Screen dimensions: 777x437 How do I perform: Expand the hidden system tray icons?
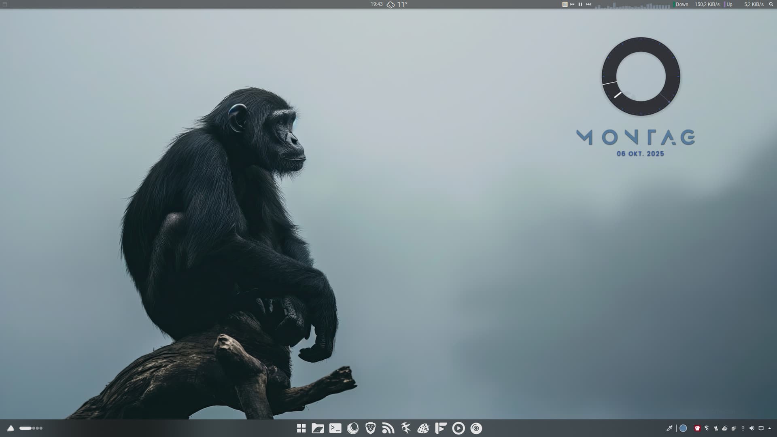(x=770, y=428)
